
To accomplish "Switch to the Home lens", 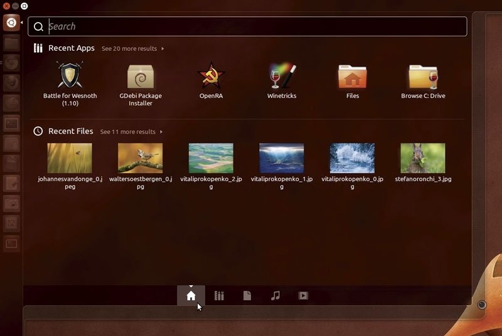I will tap(191, 295).
